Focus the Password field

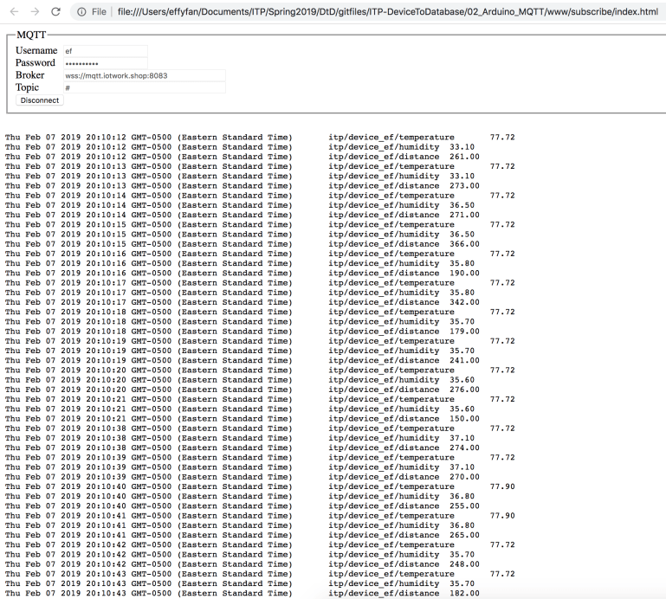point(106,63)
